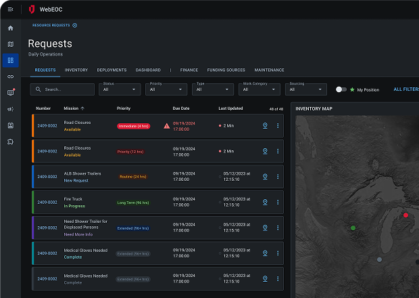Close the Resource Requests breadcrumb tab
The width and height of the screenshot is (419, 298).
click(74, 25)
